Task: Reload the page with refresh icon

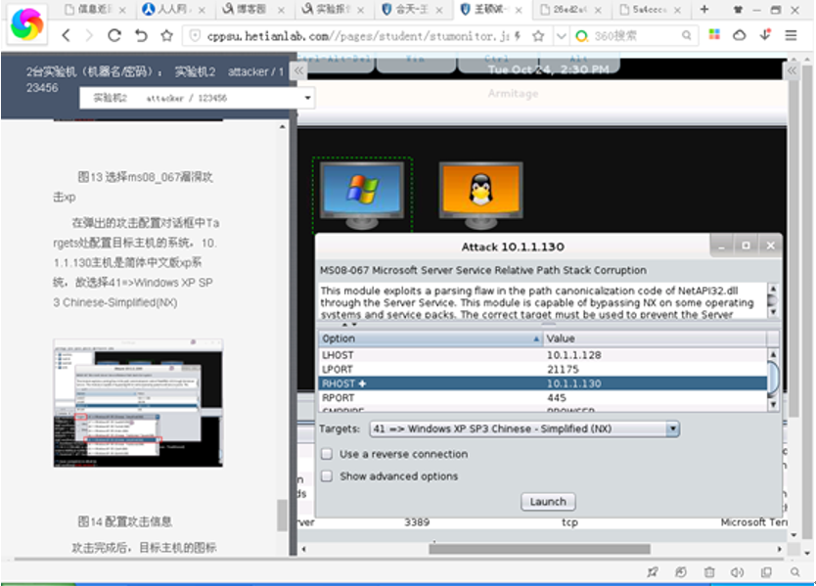Action: [x=114, y=35]
